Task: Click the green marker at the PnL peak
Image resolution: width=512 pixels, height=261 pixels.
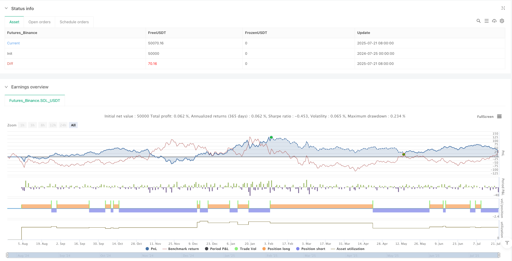Action: click(271, 137)
